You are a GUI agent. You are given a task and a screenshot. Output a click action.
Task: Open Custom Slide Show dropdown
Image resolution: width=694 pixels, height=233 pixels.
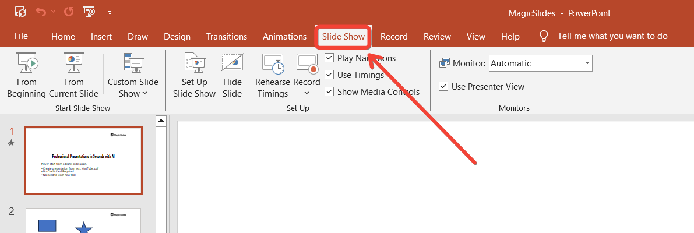133,75
